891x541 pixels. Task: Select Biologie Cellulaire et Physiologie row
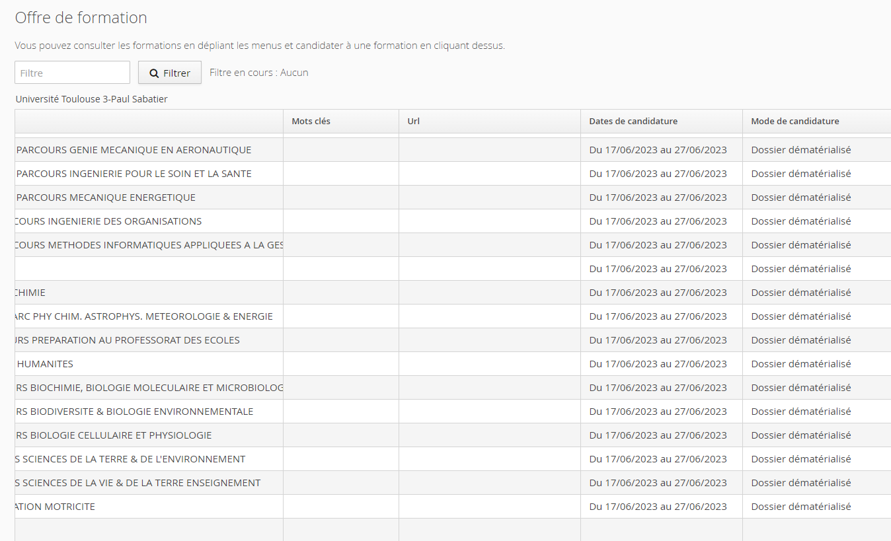point(114,435)
